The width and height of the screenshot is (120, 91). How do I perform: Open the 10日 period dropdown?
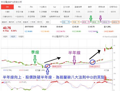76,22
